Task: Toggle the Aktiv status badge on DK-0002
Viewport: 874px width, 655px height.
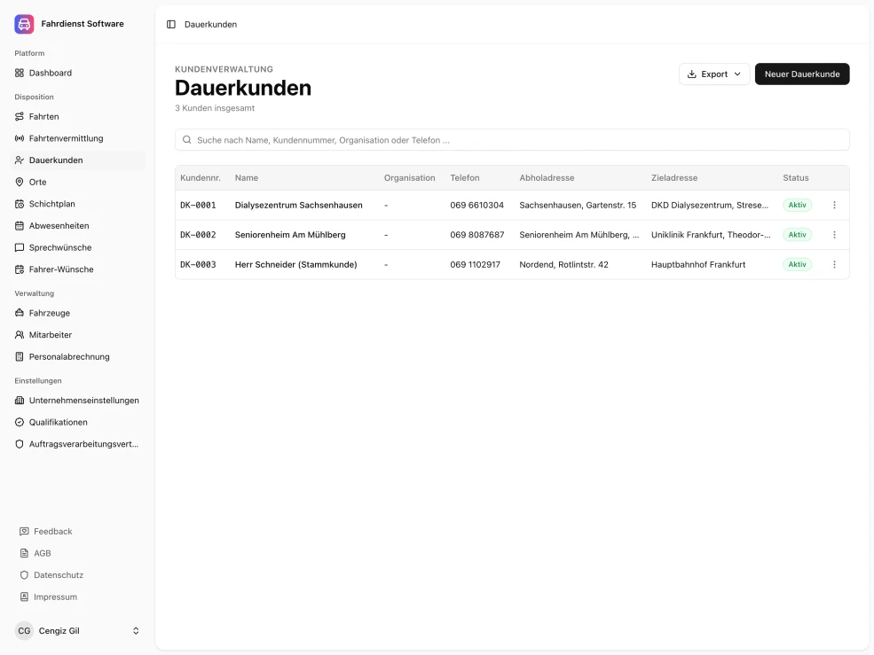Action: [797, 234]
